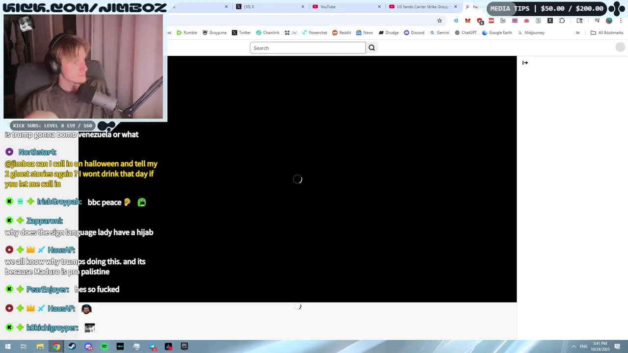This screenshot has height=353, width=628.
Task: Click username IrishGroypah in chat
Action: [x=58, y=202]
